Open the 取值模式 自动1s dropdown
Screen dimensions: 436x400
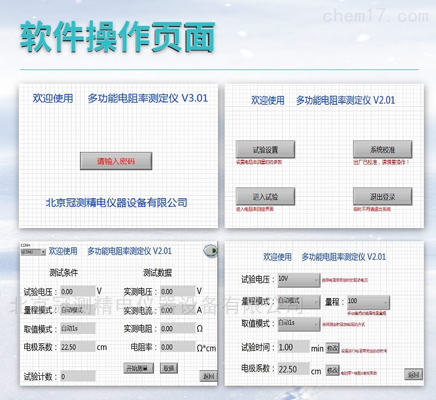299,323
